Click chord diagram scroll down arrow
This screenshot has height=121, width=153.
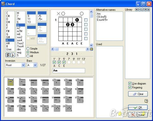(x=91, y=45)
